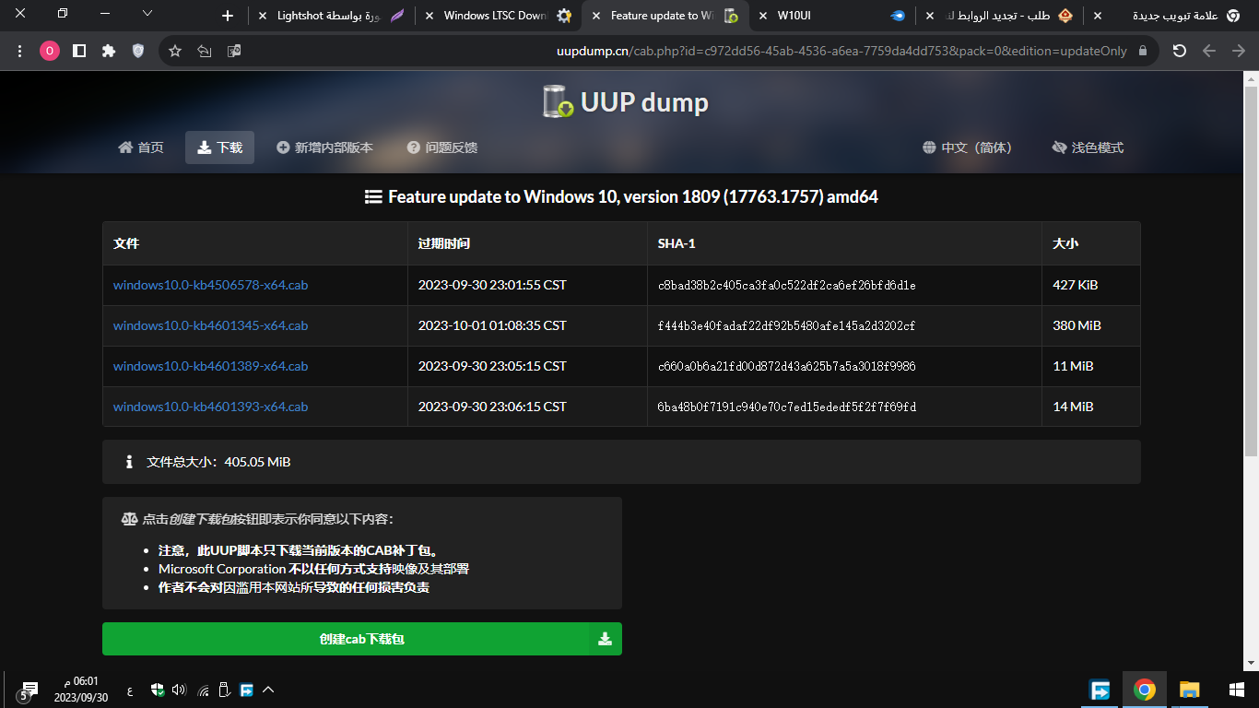The height and width of the screenshot is (708, 1259).
Task: Click SHA-1 hash starting c660a0b6
Action: click(x=786, y=367)
